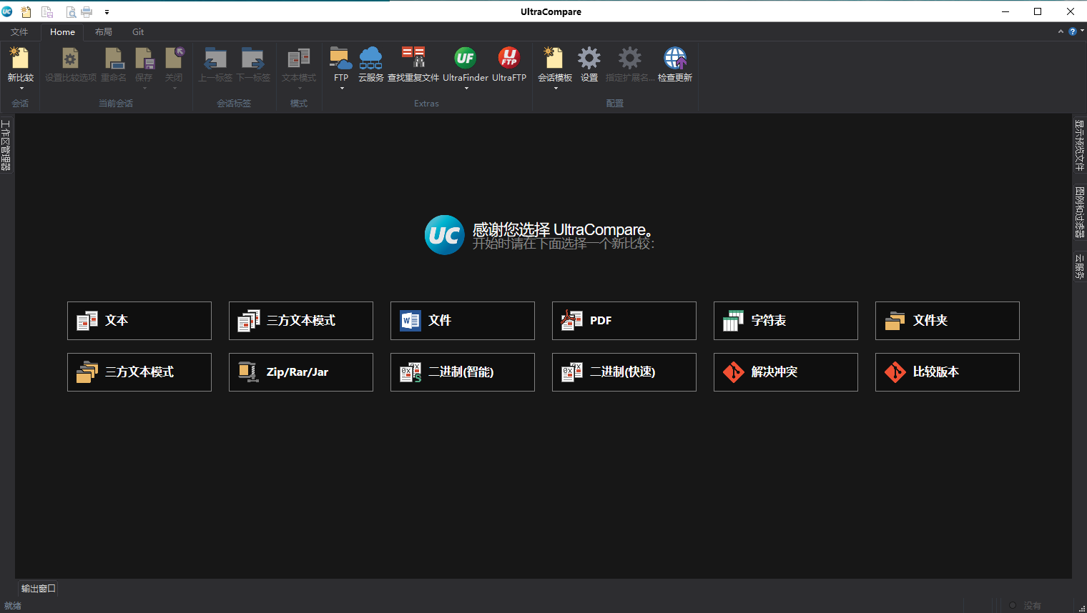Start a 字符表 spreadsheet compare
This screenshot has width=1087, height=613.
pyautogui.click(x=786, y=321)
